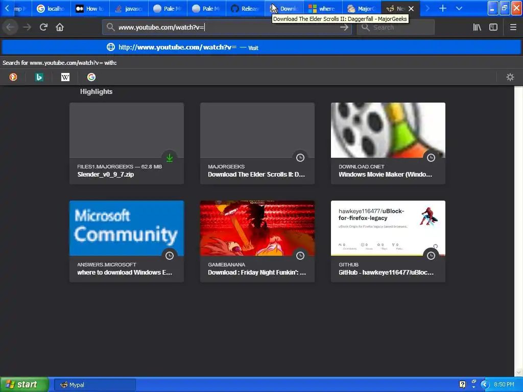Open 'where to download Windows E...' title
The height and width of the screenshot is (392, 523).
tap(125, 273)
